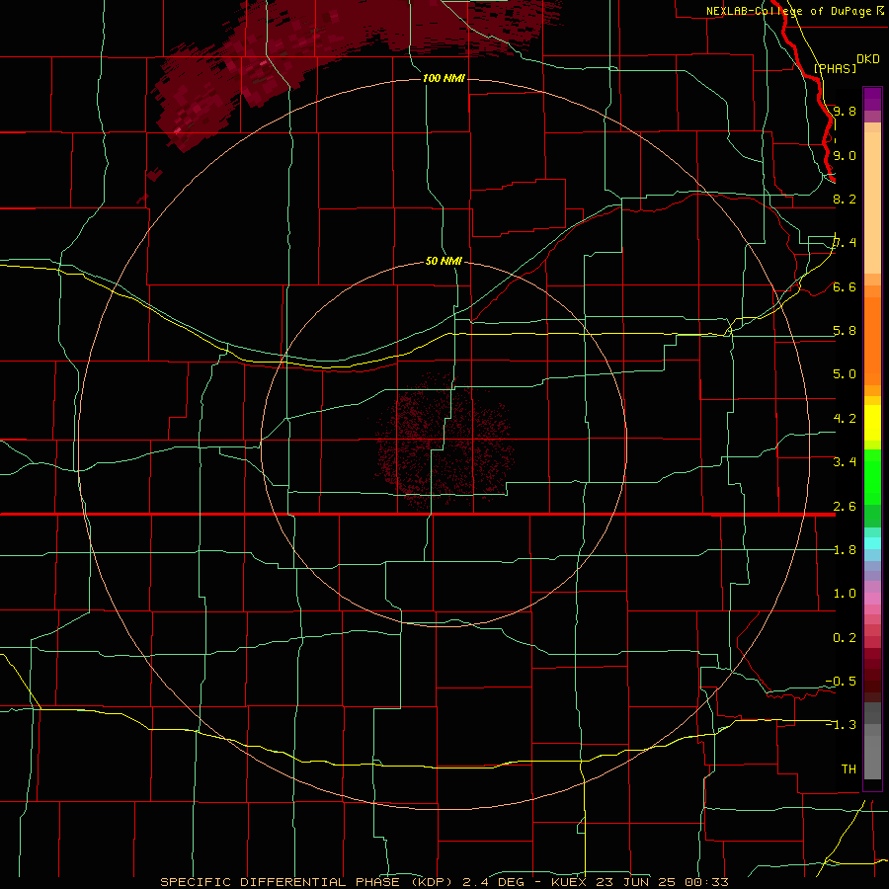Click the -1.3 value on the color scale

841,725
